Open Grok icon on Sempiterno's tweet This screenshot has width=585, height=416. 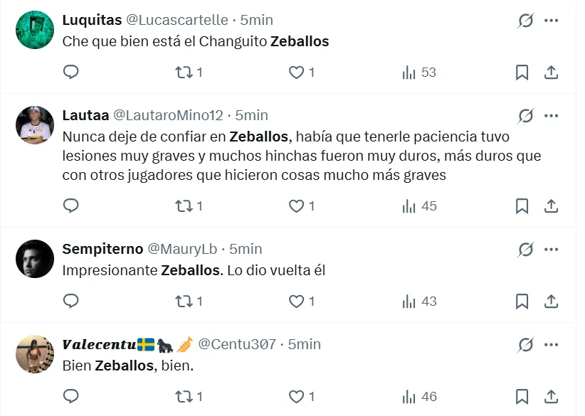click(x=525, y=250)
